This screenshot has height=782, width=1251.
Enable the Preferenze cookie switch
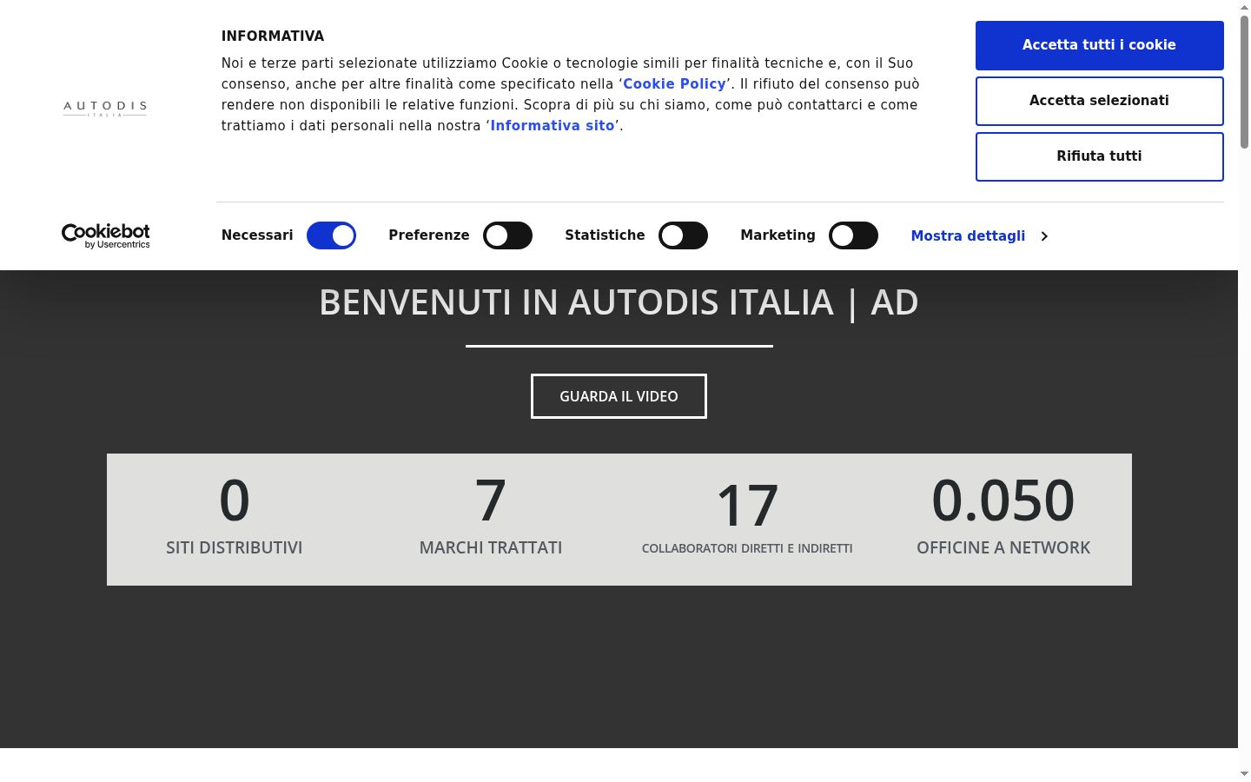[x=507, y=235]
